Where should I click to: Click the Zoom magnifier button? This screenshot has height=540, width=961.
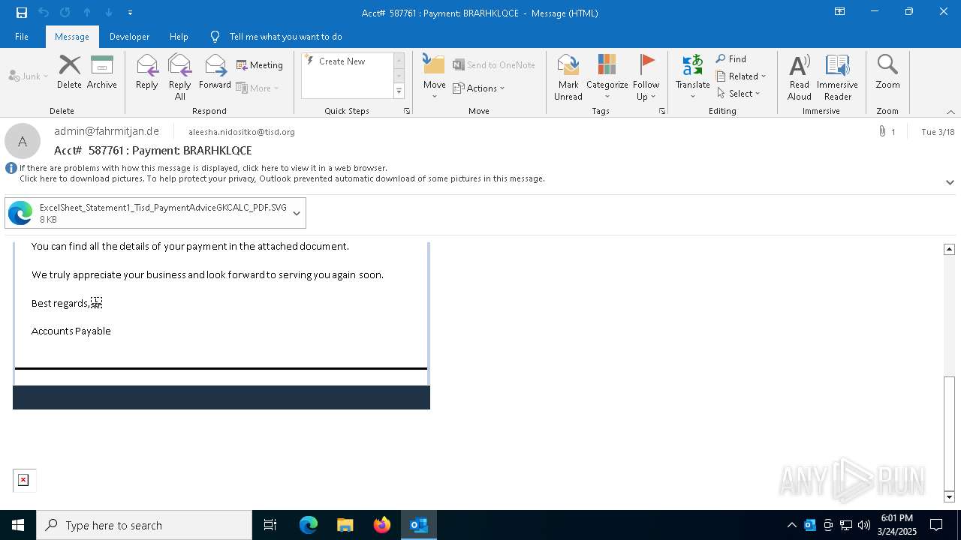[887, 73]
